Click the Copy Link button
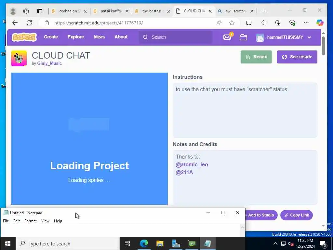Image resolution: width=333 pixels, height=250 pixels. pos(297,215)
